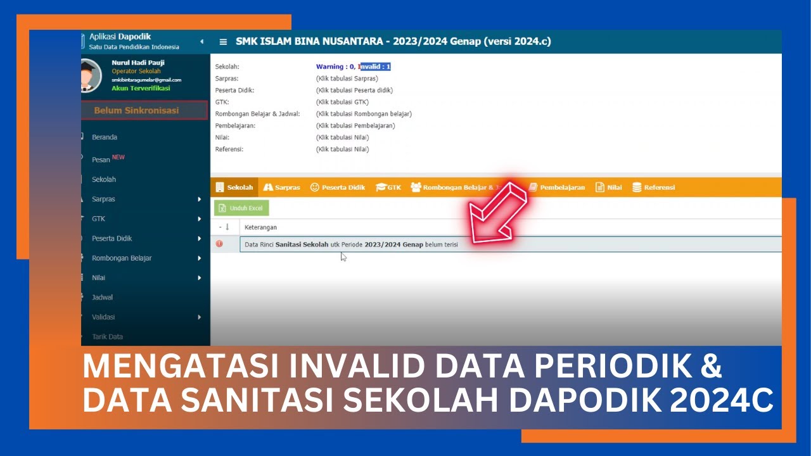
Task: Open Jadwal in the sidebar
Action: pyautogui.click(x=103, y=297)
